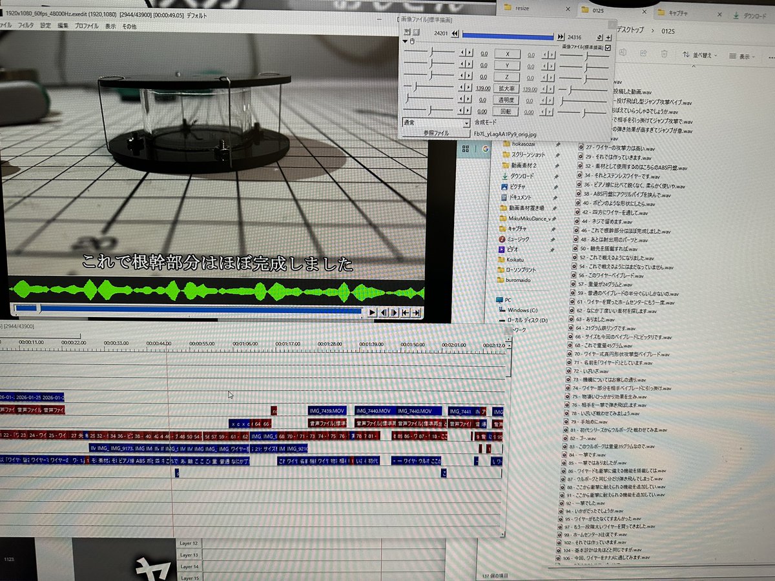Open the 並べ替え sort dropdown in Explorer
This screenshot has height=581, width=775.
click(701, 55)
